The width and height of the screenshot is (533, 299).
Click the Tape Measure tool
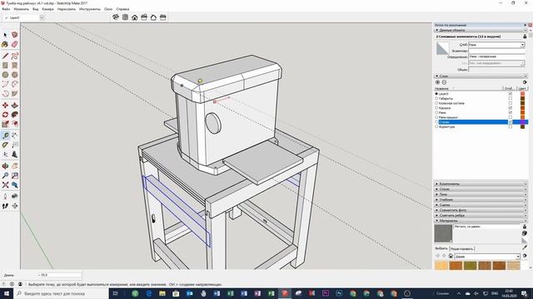click(x=5, y=135)
